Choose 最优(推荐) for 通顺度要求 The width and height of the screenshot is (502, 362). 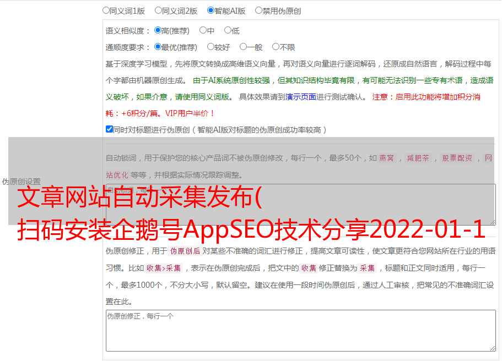click(158, 47)
